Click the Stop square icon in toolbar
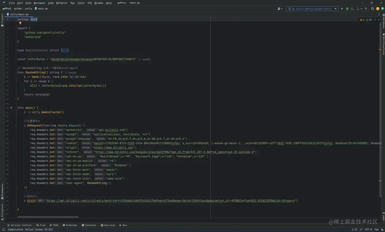This screenshot has width=385, height=232. tap(366, 9)
